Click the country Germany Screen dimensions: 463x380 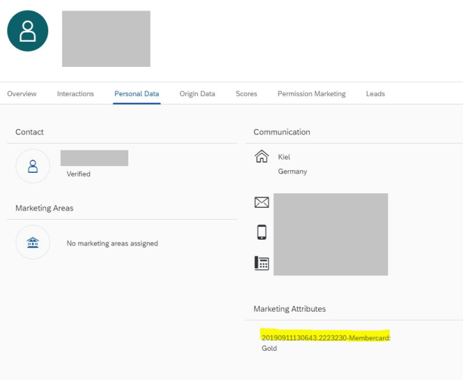point(292,171)
